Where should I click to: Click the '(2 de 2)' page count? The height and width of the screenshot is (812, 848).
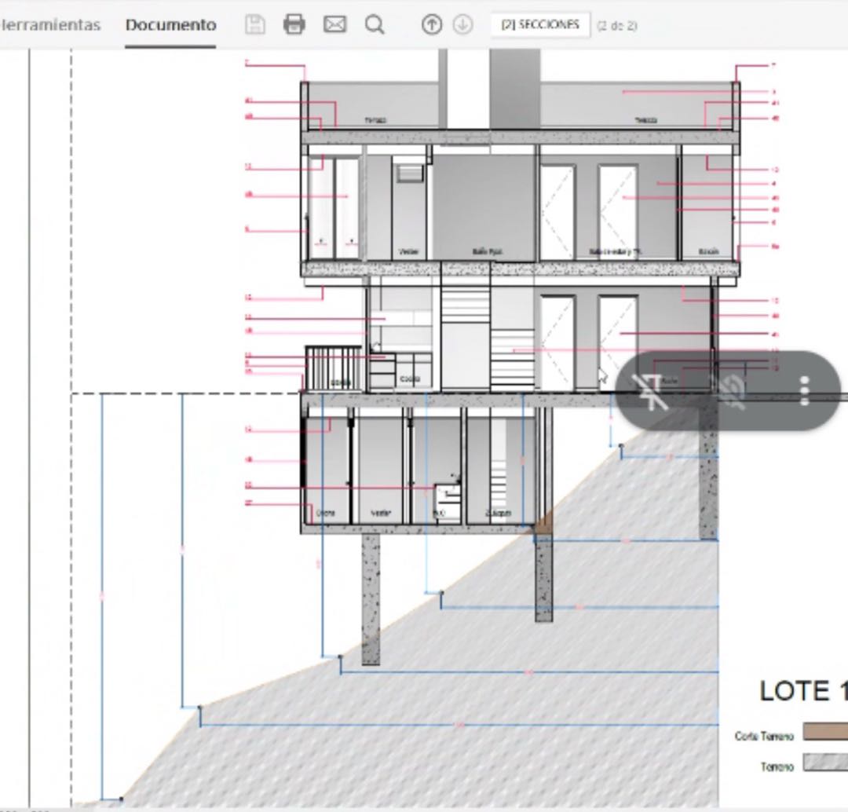(x=617, y=25)
